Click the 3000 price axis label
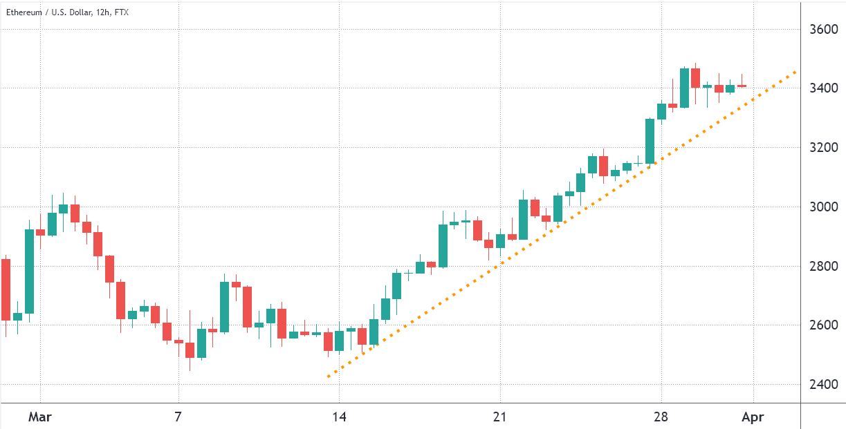The width and height of the screenshot is (846, 429). coord(823,207)
